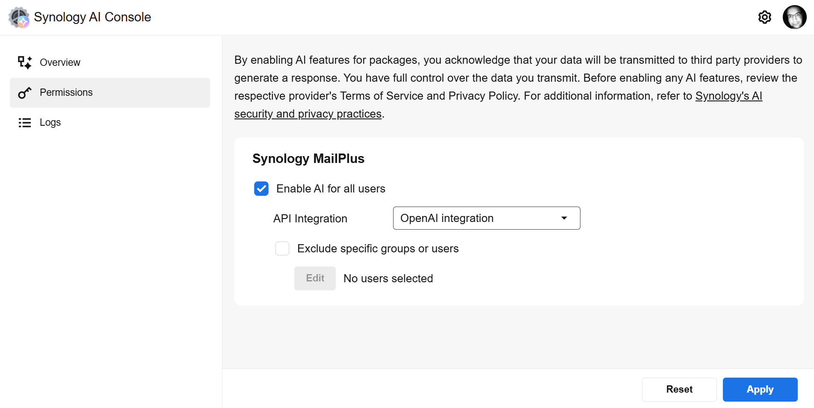This screenshot has height=408, width=814.
Task: Uncheck Enable AI for all users
Action: (261, 189)
